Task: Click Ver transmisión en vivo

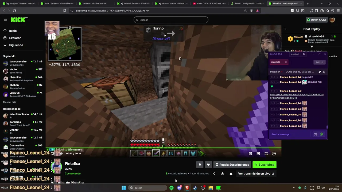Action: 256,174
